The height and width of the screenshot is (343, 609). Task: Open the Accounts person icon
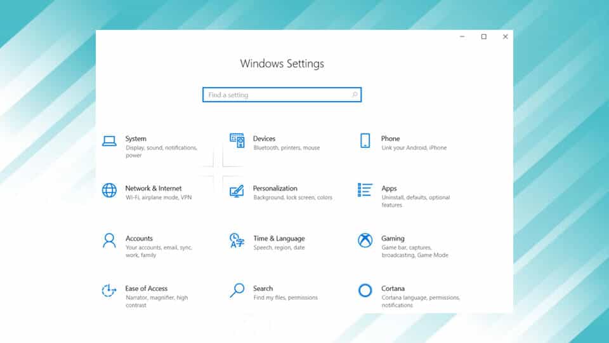pyautogui.click(x=109, y=240)
